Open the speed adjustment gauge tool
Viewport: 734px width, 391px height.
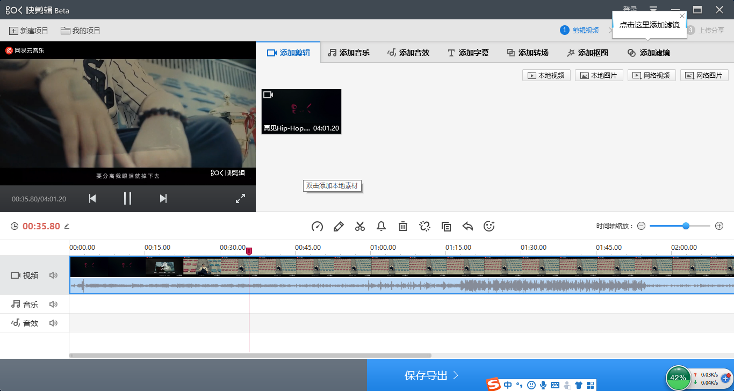pos(317,226)
